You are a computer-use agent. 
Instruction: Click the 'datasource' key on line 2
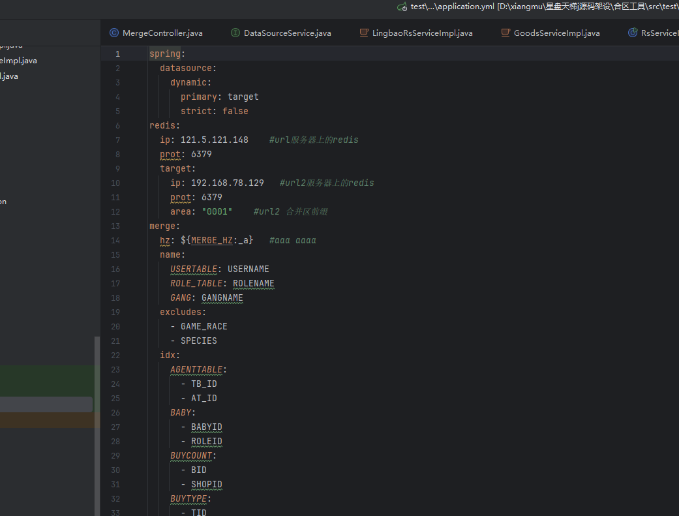(186, 68)
